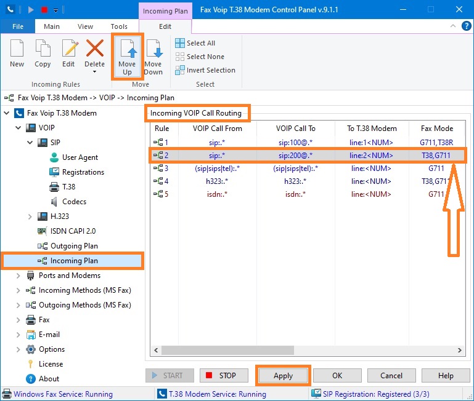Click the VOIP Call From column header
The image size is (474, 401).
[x=218, y=129]
